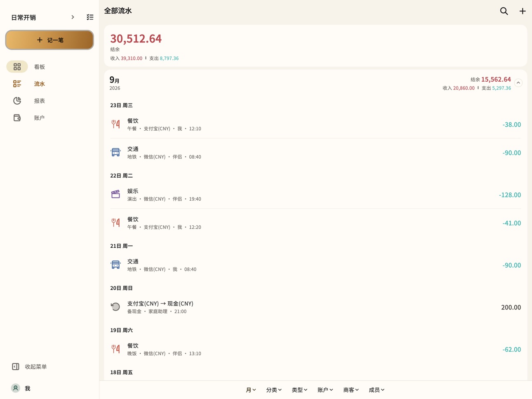Click the 23日 周三 date header
Image resolution: width=532 pixels, height=399 pixels.
121,106
